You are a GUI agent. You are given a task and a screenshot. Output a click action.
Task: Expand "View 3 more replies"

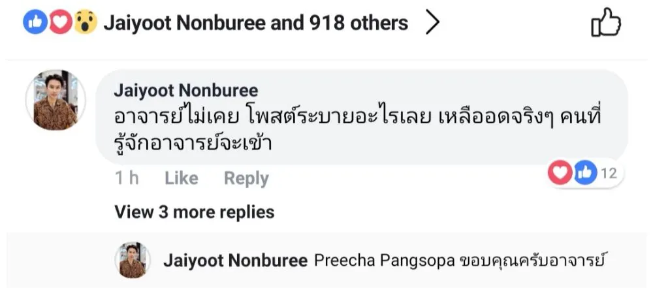[x=194, y=212]
